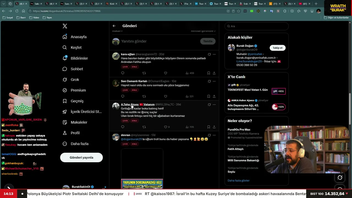This screenshot has width=352, height=198.
Task: Click the Gönderi yayınla button
Action: 81,158
